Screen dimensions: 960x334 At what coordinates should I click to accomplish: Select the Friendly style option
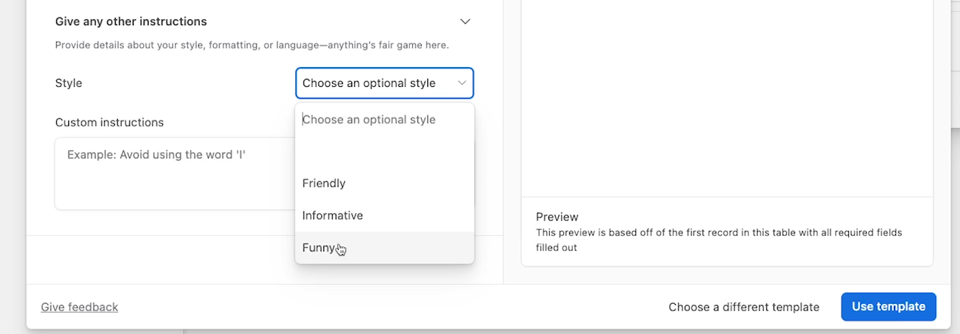324,183
